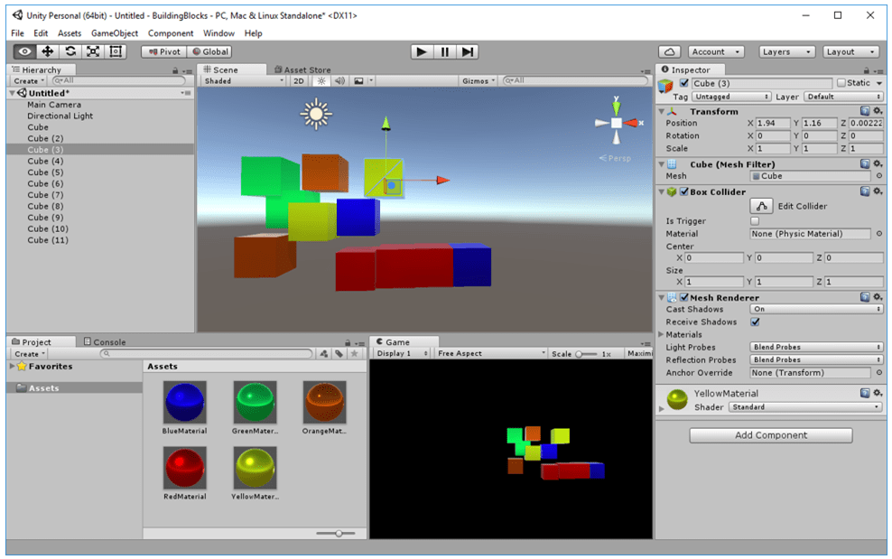Select the Rotate tool in the toolbar
Screen dimensions: 892x559
pyautogui.click(x=70, y=51)
